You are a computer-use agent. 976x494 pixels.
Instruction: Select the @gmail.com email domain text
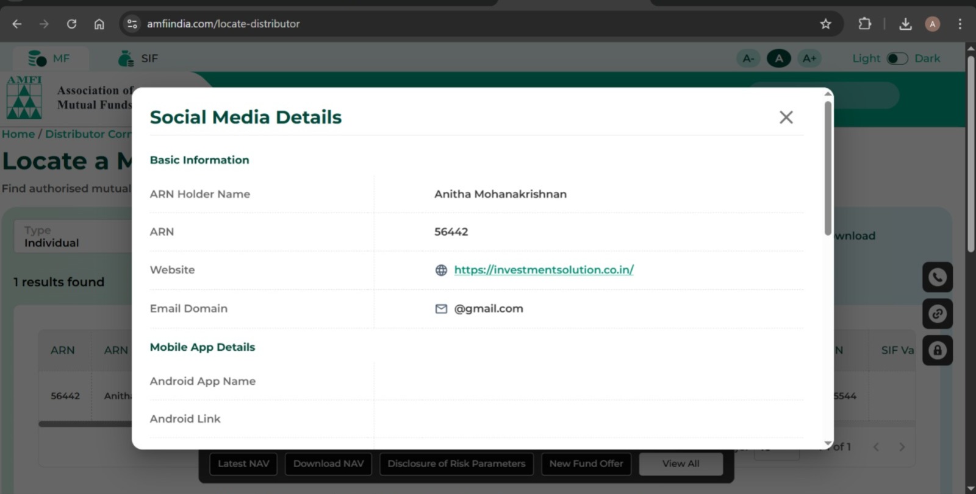pos(489,309)
